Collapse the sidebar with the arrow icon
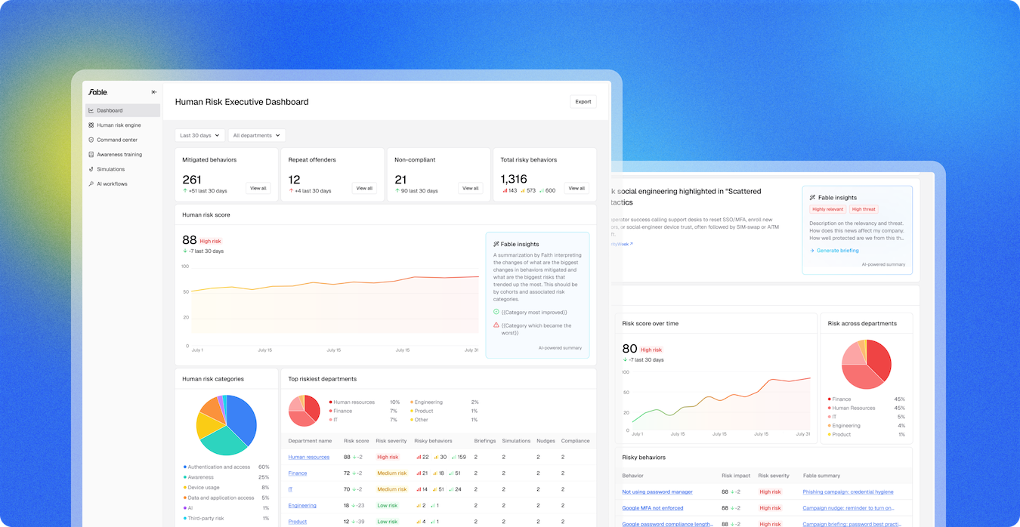 click(x=153, y=91)
